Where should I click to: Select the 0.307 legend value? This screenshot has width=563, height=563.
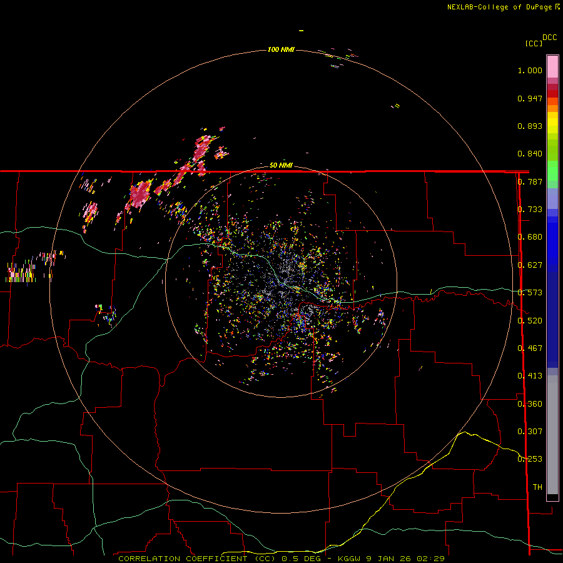click(x=530, y=432)
